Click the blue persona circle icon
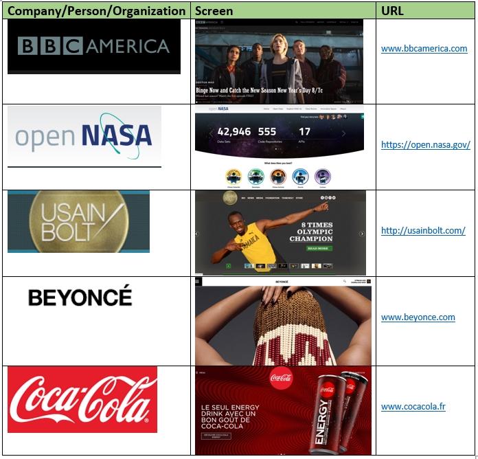The height and width of the screenshot is (459, 478). [300, 177]
